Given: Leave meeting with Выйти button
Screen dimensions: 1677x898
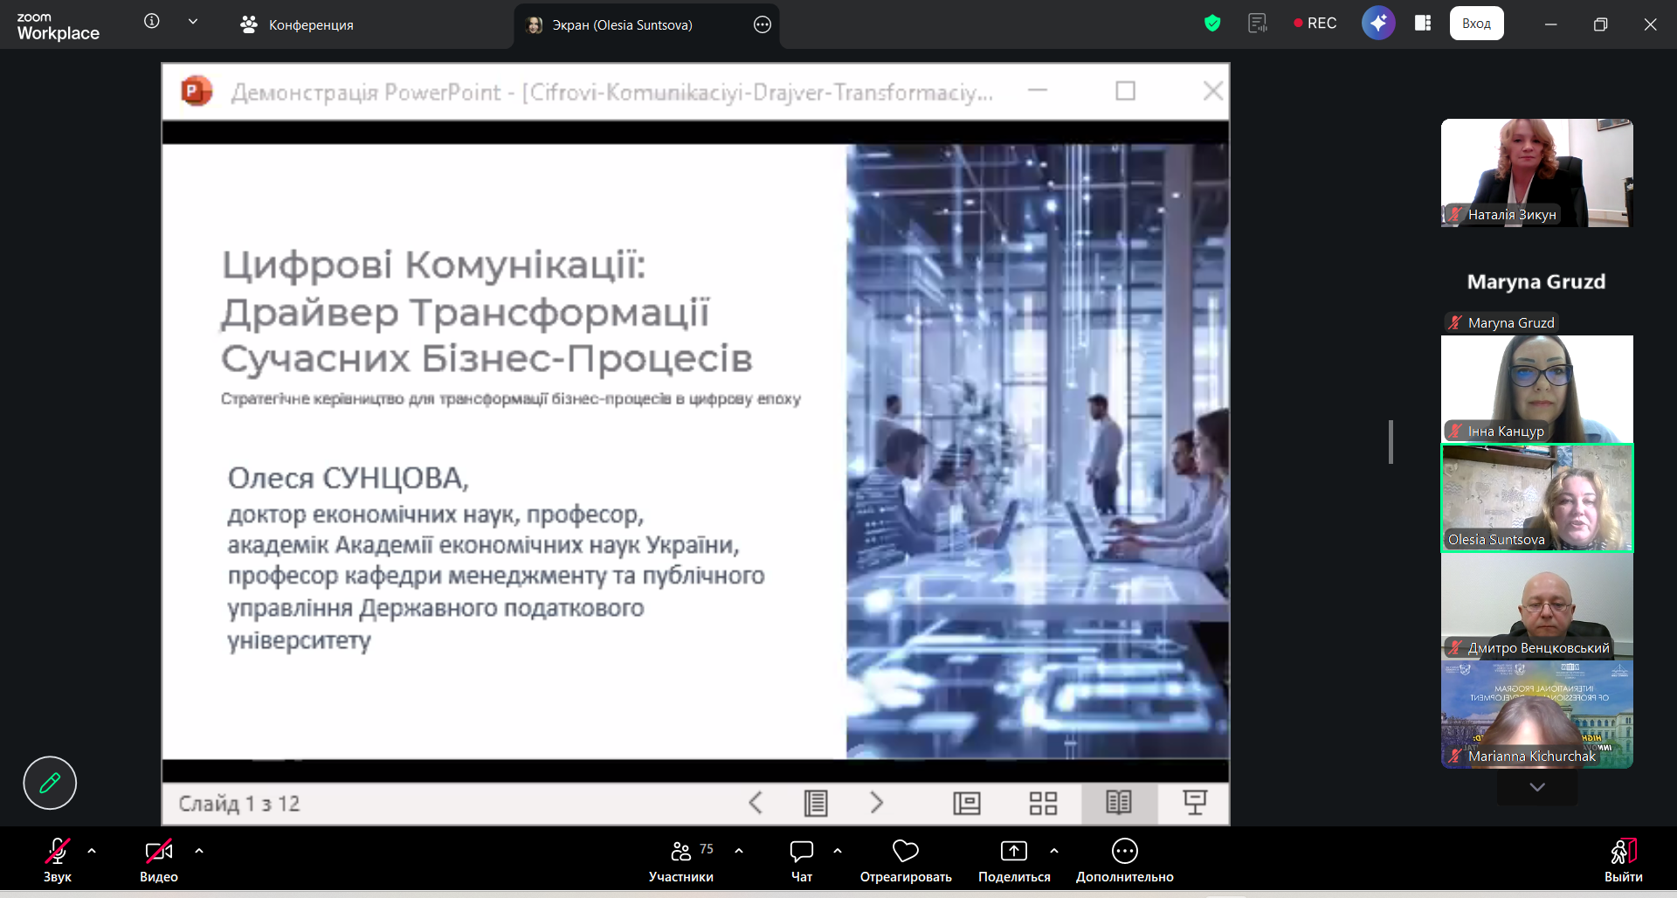Looking at the screenshot, I should tap(1623, 860).
